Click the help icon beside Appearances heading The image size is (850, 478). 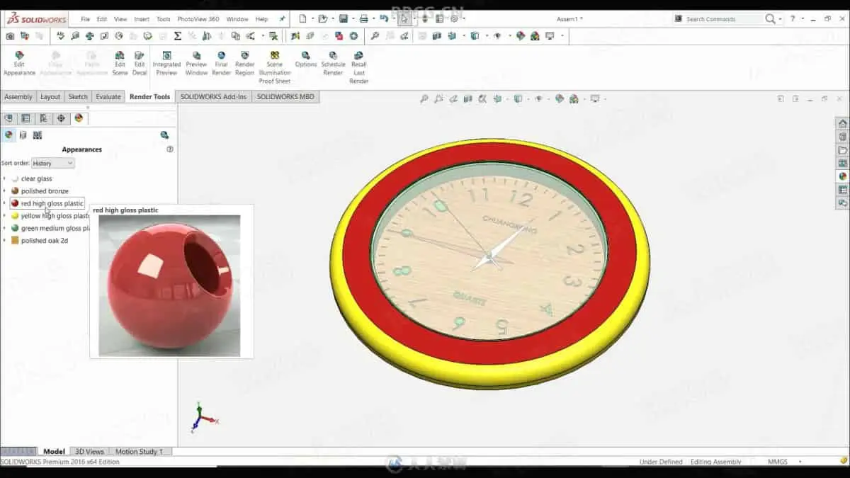(170, 149)
